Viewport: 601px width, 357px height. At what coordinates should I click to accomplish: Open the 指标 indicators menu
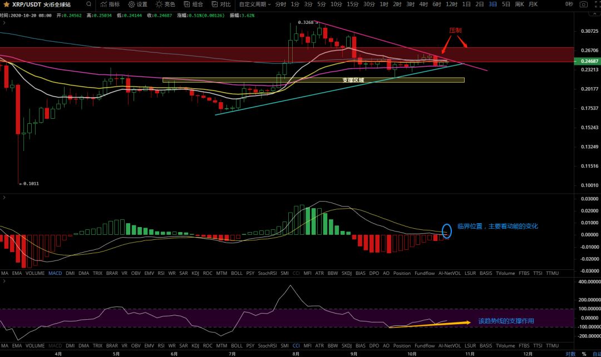tap(110, 4)
